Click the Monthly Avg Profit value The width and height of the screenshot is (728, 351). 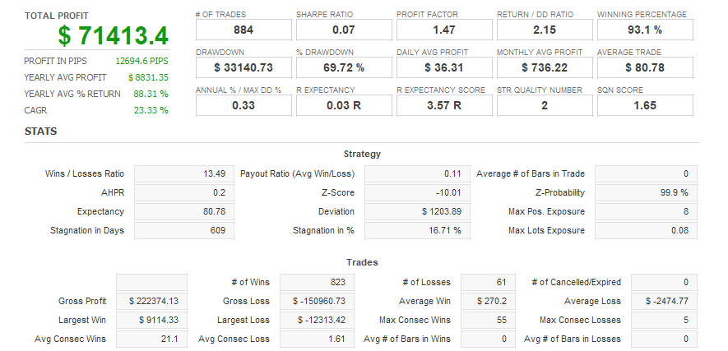click(545, 67)
